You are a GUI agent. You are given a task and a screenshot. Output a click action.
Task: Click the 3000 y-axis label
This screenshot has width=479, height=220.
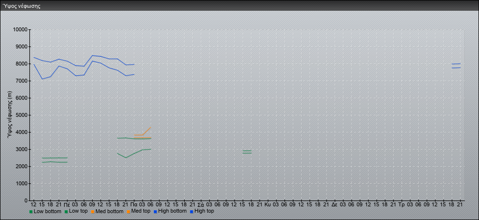pyautogui.click(x=22, y=149)
